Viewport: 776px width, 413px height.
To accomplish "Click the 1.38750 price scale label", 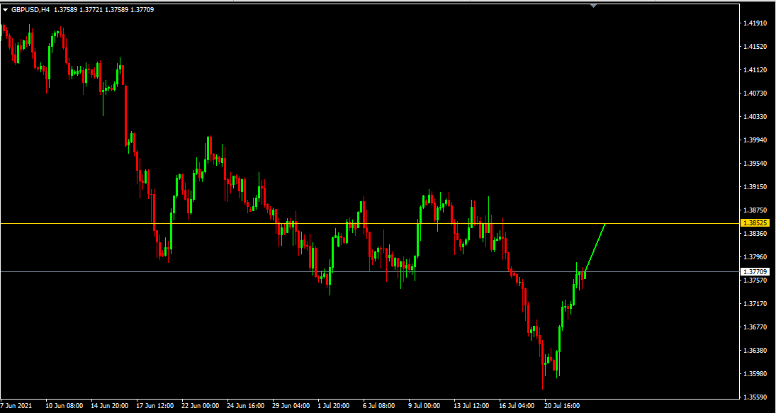I will (755, 210).
